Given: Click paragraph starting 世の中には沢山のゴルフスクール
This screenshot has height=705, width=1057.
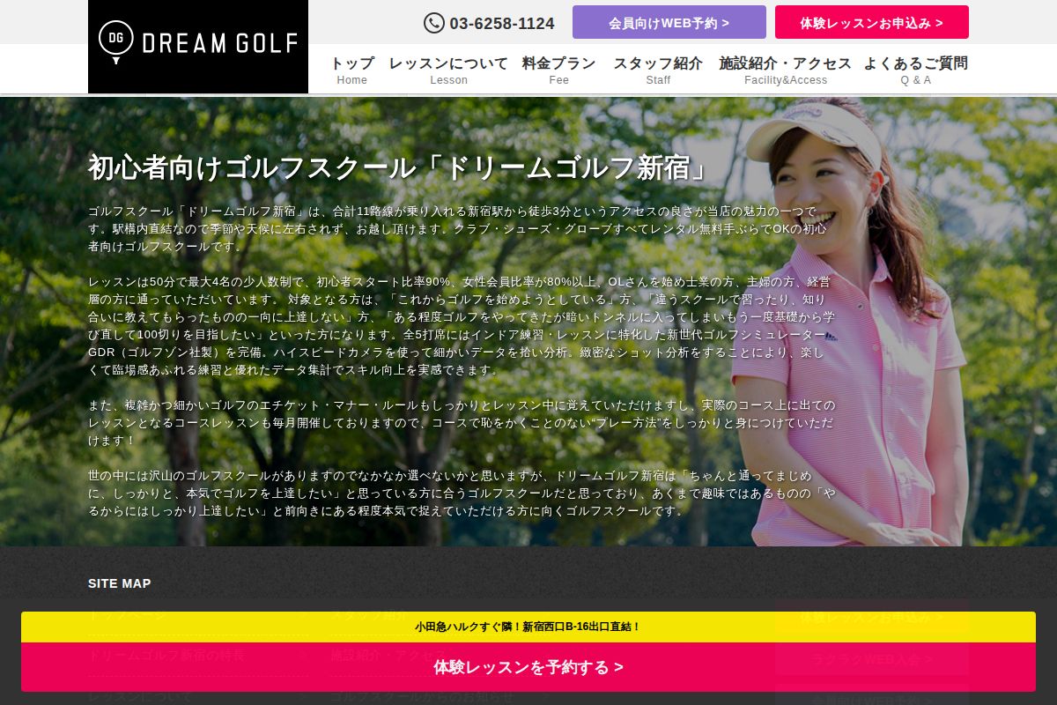Looking at the screenshot, I should click(x=462, y=493).
